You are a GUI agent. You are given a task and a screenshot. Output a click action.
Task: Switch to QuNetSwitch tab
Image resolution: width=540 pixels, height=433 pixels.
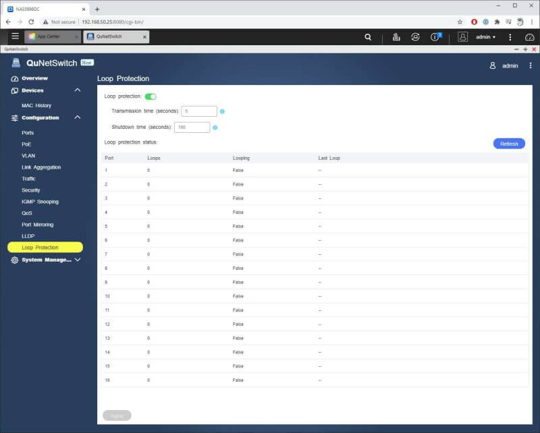pos(116,36)
